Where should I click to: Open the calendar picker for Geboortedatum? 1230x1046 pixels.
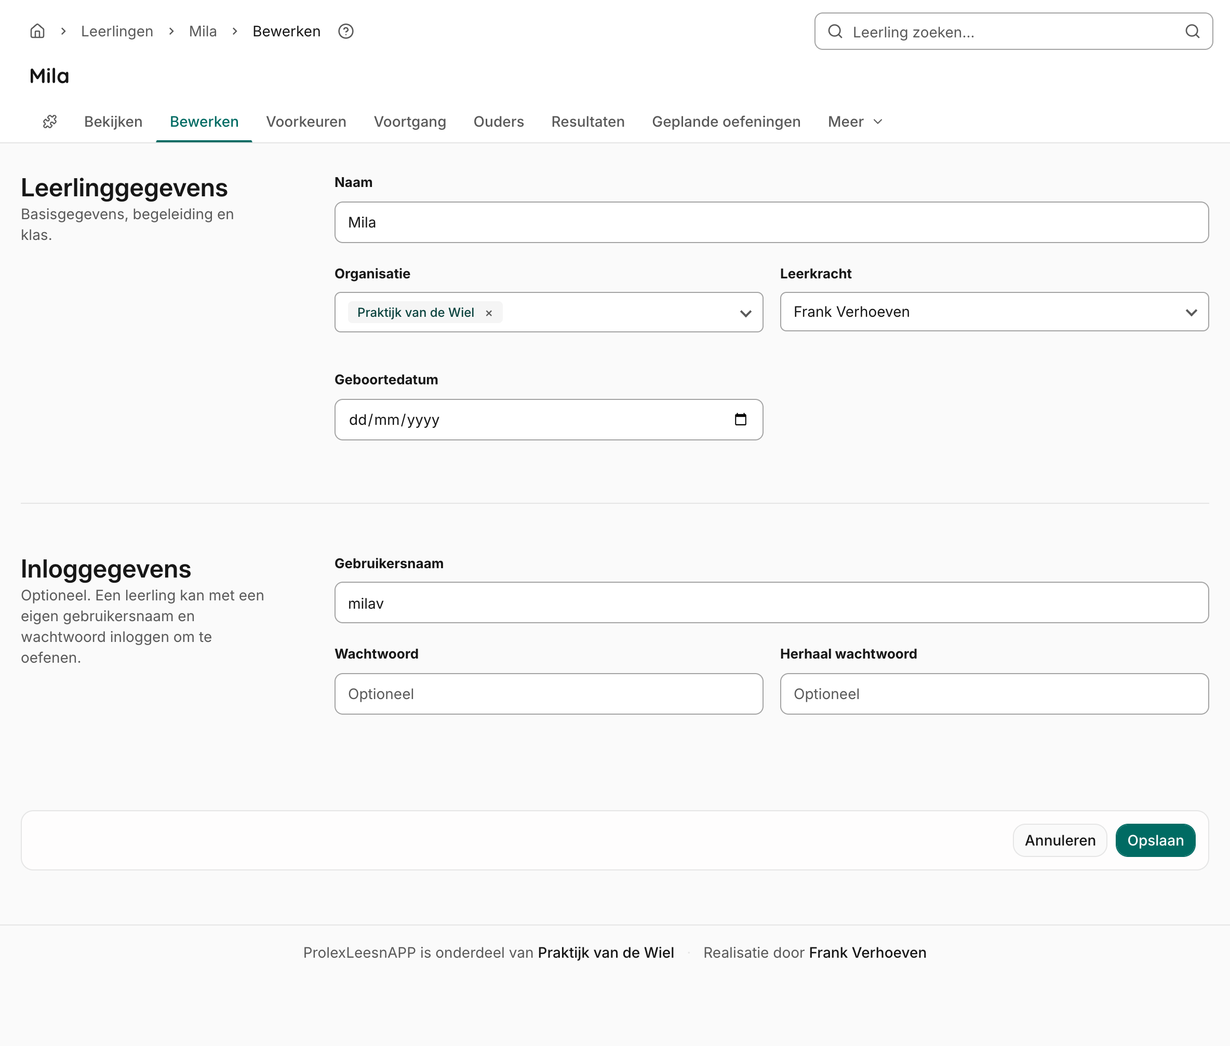pos(740,419)
